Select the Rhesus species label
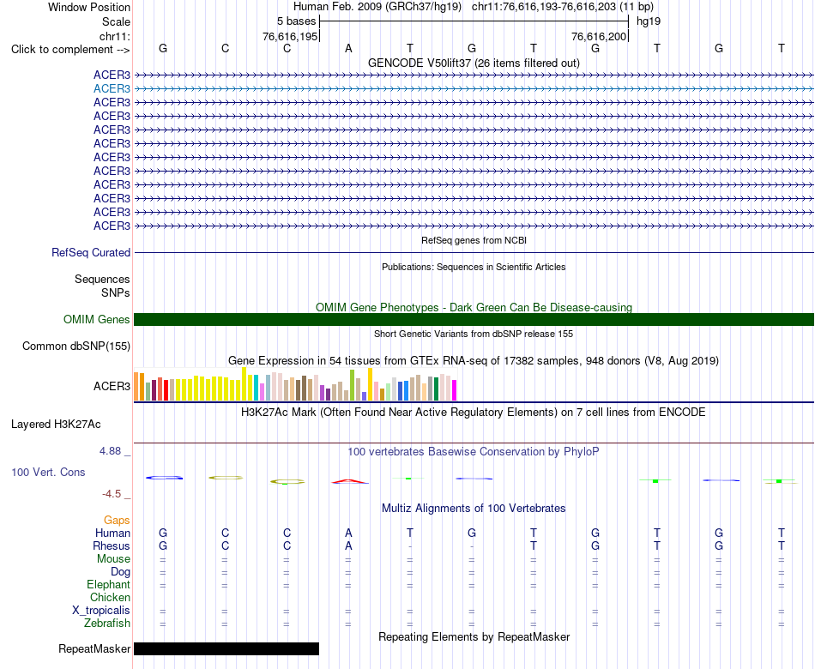This screenshot has width=815, height=669. pyautogui.click(x=112, y=546)
